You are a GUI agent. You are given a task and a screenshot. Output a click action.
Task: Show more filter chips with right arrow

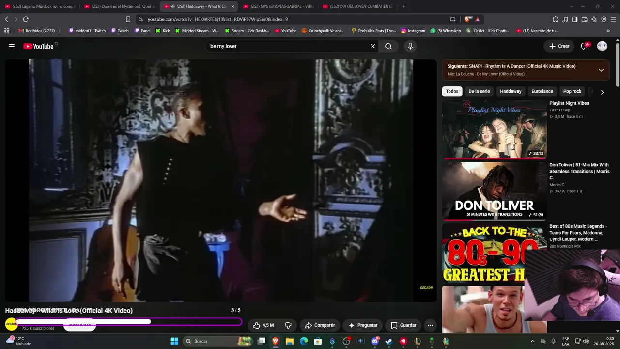pos(602,92)
